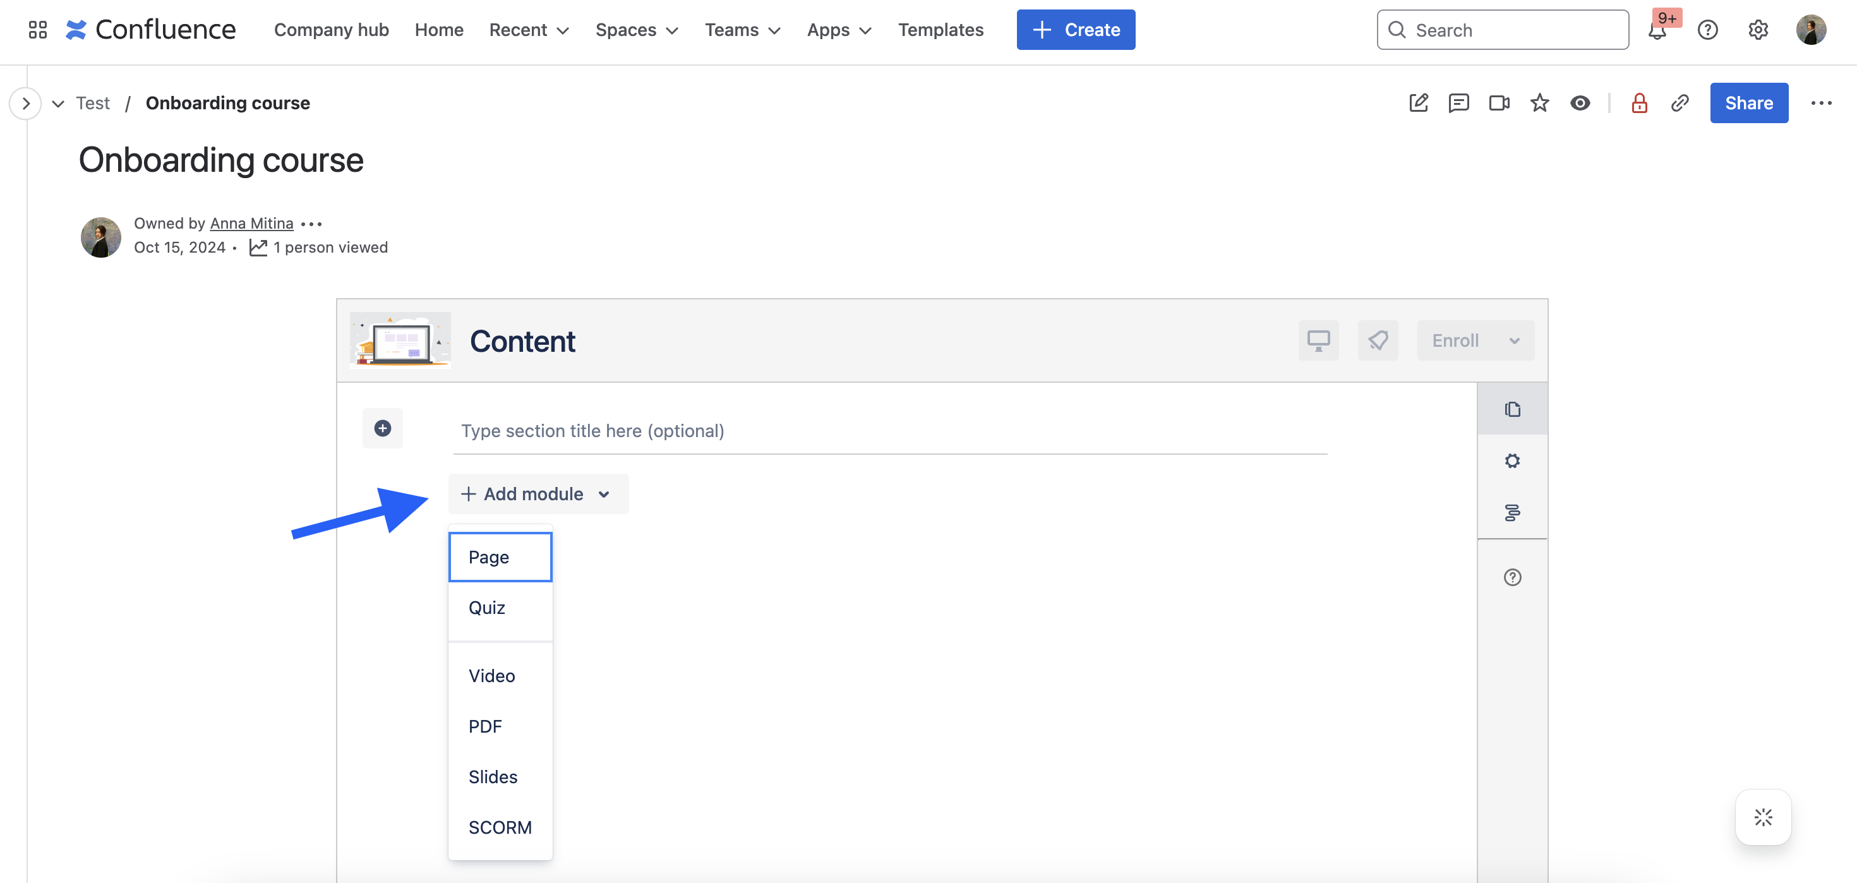1857x883 pixels.
Task: Click the add section plus icon
Action: [383, 428]
